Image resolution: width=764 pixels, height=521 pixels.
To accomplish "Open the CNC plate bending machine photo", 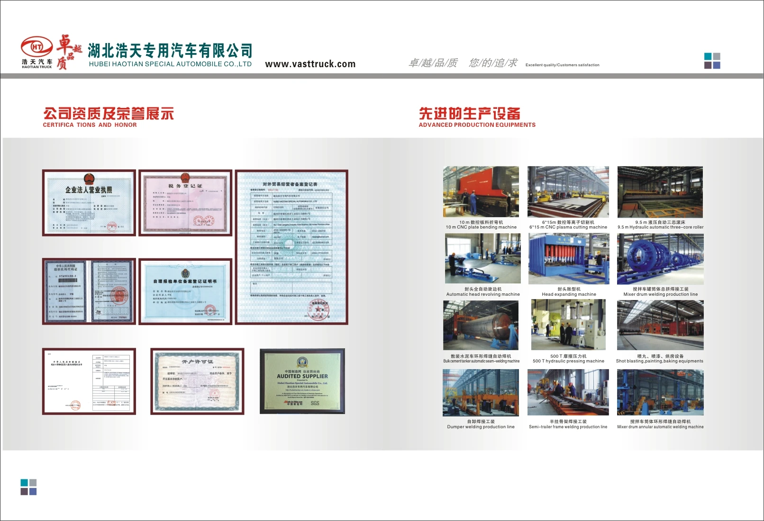I will point(481,192).
